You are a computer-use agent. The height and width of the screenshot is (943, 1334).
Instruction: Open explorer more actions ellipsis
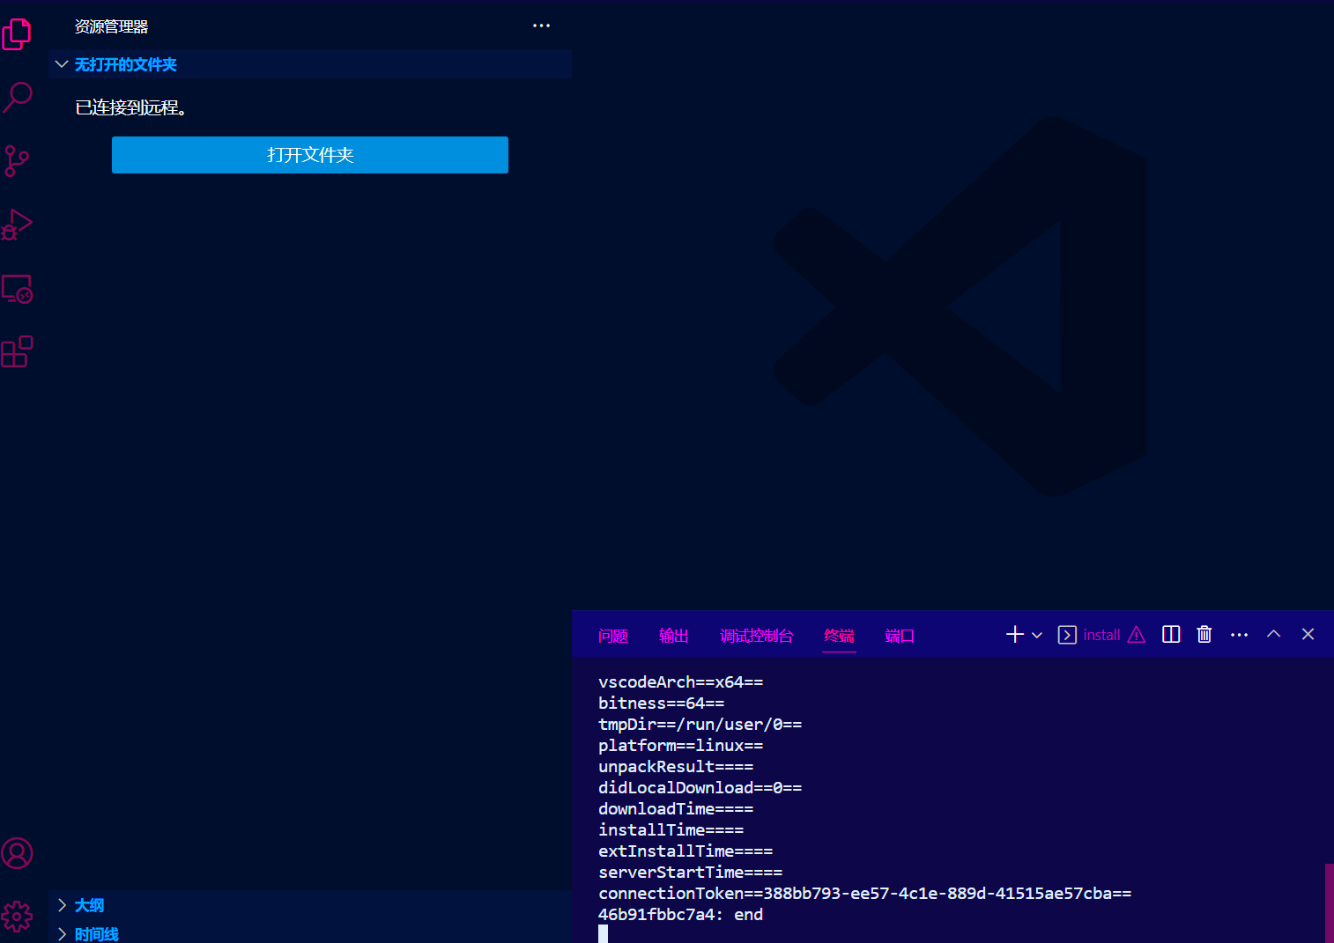click(541, 26)
